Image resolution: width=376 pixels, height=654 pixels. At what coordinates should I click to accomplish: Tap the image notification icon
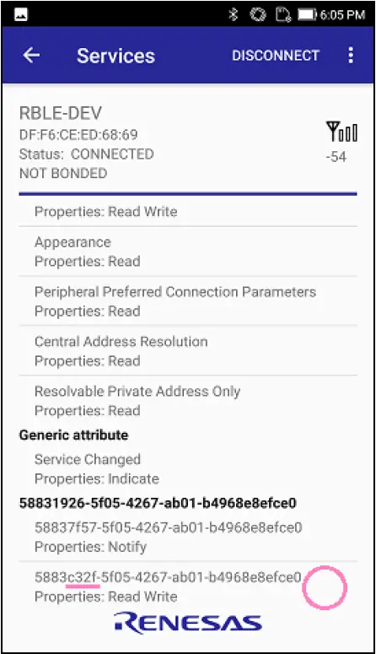click(21, 15)
